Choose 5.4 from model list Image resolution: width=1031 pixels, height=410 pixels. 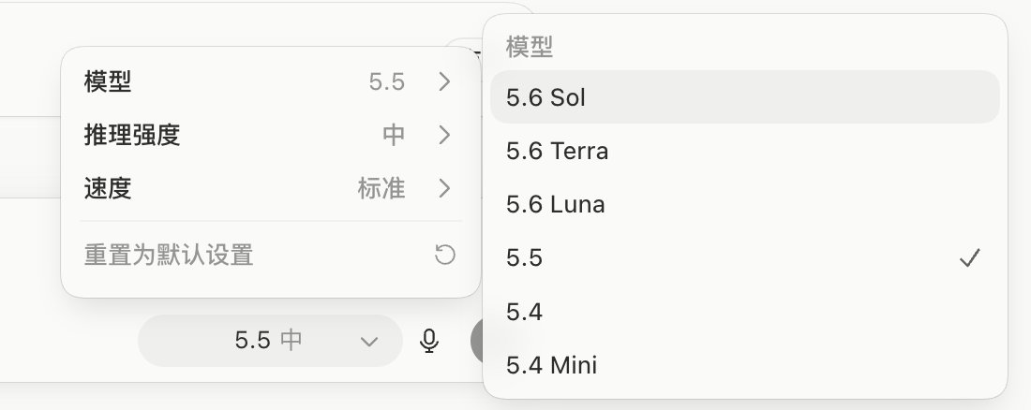click(x=745, y=312)
